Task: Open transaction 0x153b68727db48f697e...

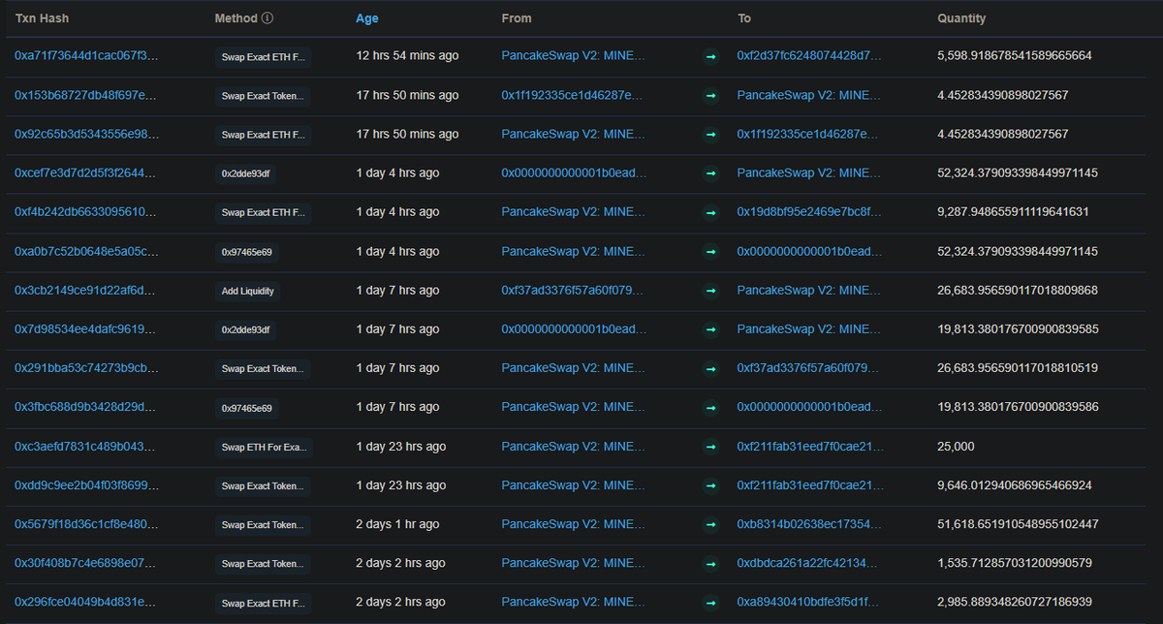Action: 86,95
